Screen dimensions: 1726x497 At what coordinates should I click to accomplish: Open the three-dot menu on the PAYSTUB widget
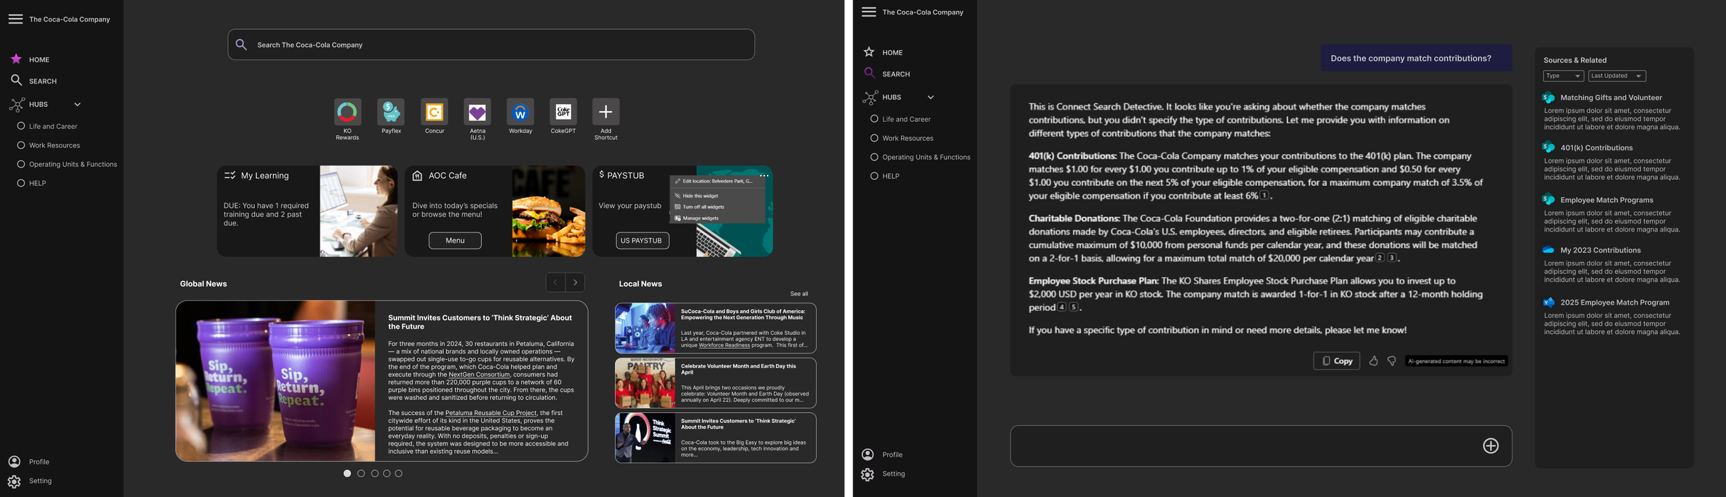(764, 176)
